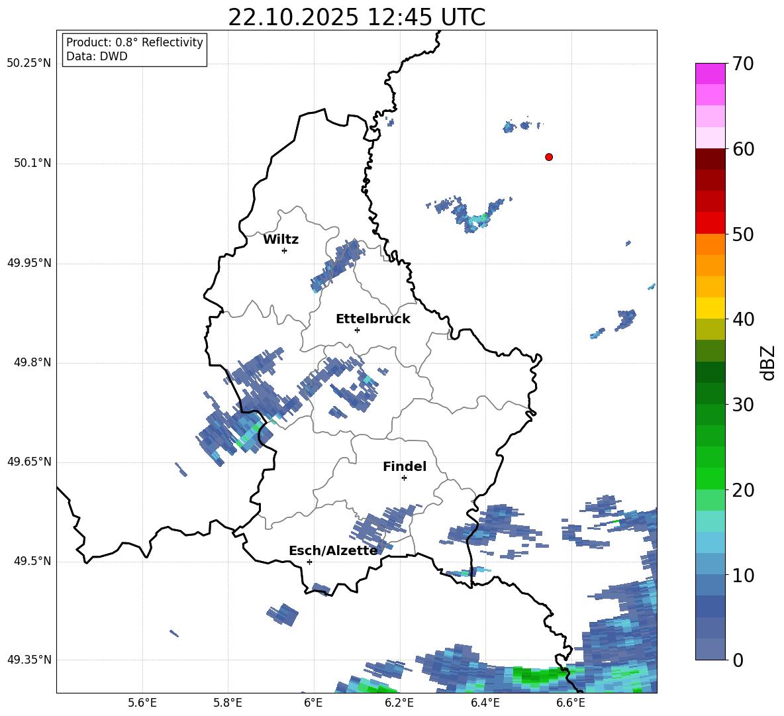The width and height of the screenshot is (784, 716).
Task: Click the Findel city label
Action: (x=405, y=466)
